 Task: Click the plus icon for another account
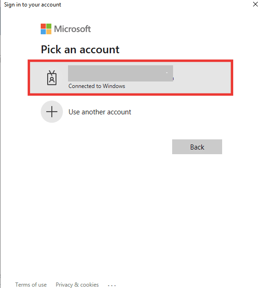(x=52, y=112)
